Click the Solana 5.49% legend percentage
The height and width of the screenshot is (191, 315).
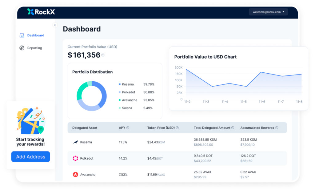point(148,108)
